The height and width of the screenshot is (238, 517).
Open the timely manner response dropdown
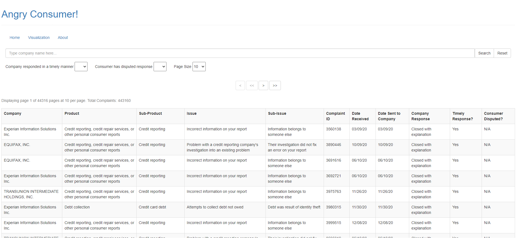pyautogui.click(x=81, y=67)
